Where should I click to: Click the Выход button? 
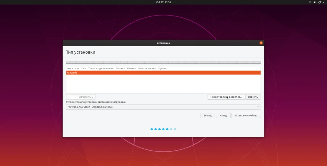pos(208,115)
